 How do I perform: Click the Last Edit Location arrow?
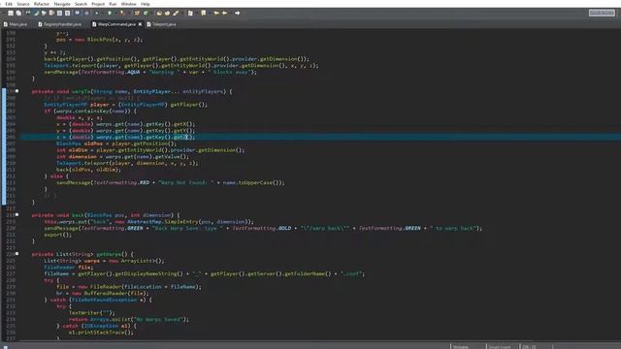click(216, 13)
